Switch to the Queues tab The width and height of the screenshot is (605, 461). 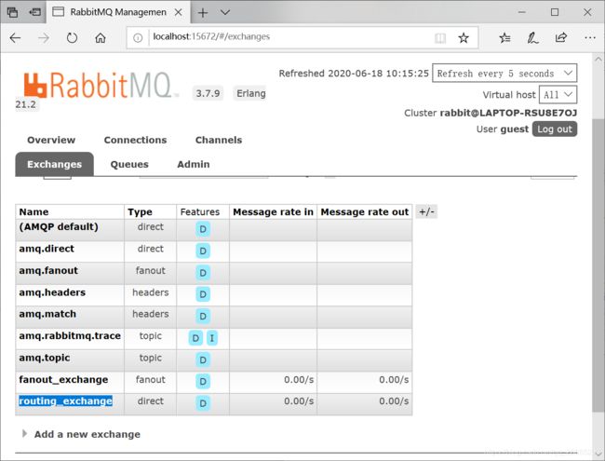129,165
